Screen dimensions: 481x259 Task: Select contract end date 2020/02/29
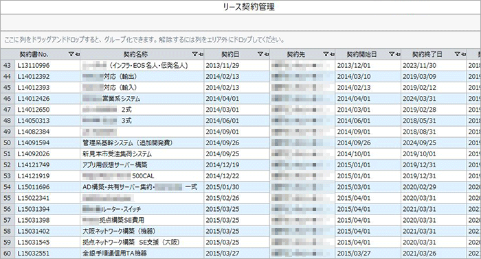(434, 187)
